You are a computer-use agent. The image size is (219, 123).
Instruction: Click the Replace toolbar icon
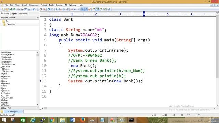tap(60, 9)
